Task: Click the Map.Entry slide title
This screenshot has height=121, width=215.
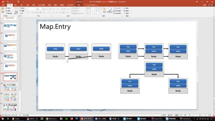Action: 55,27
